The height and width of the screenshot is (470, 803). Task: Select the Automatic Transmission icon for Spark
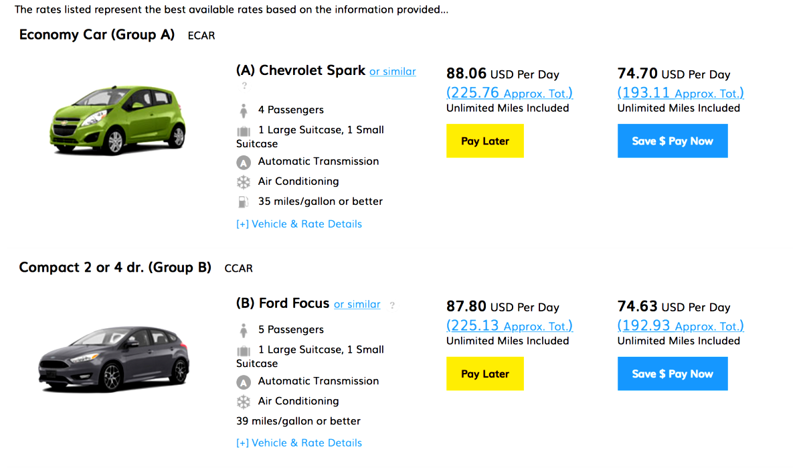[244, 161]
